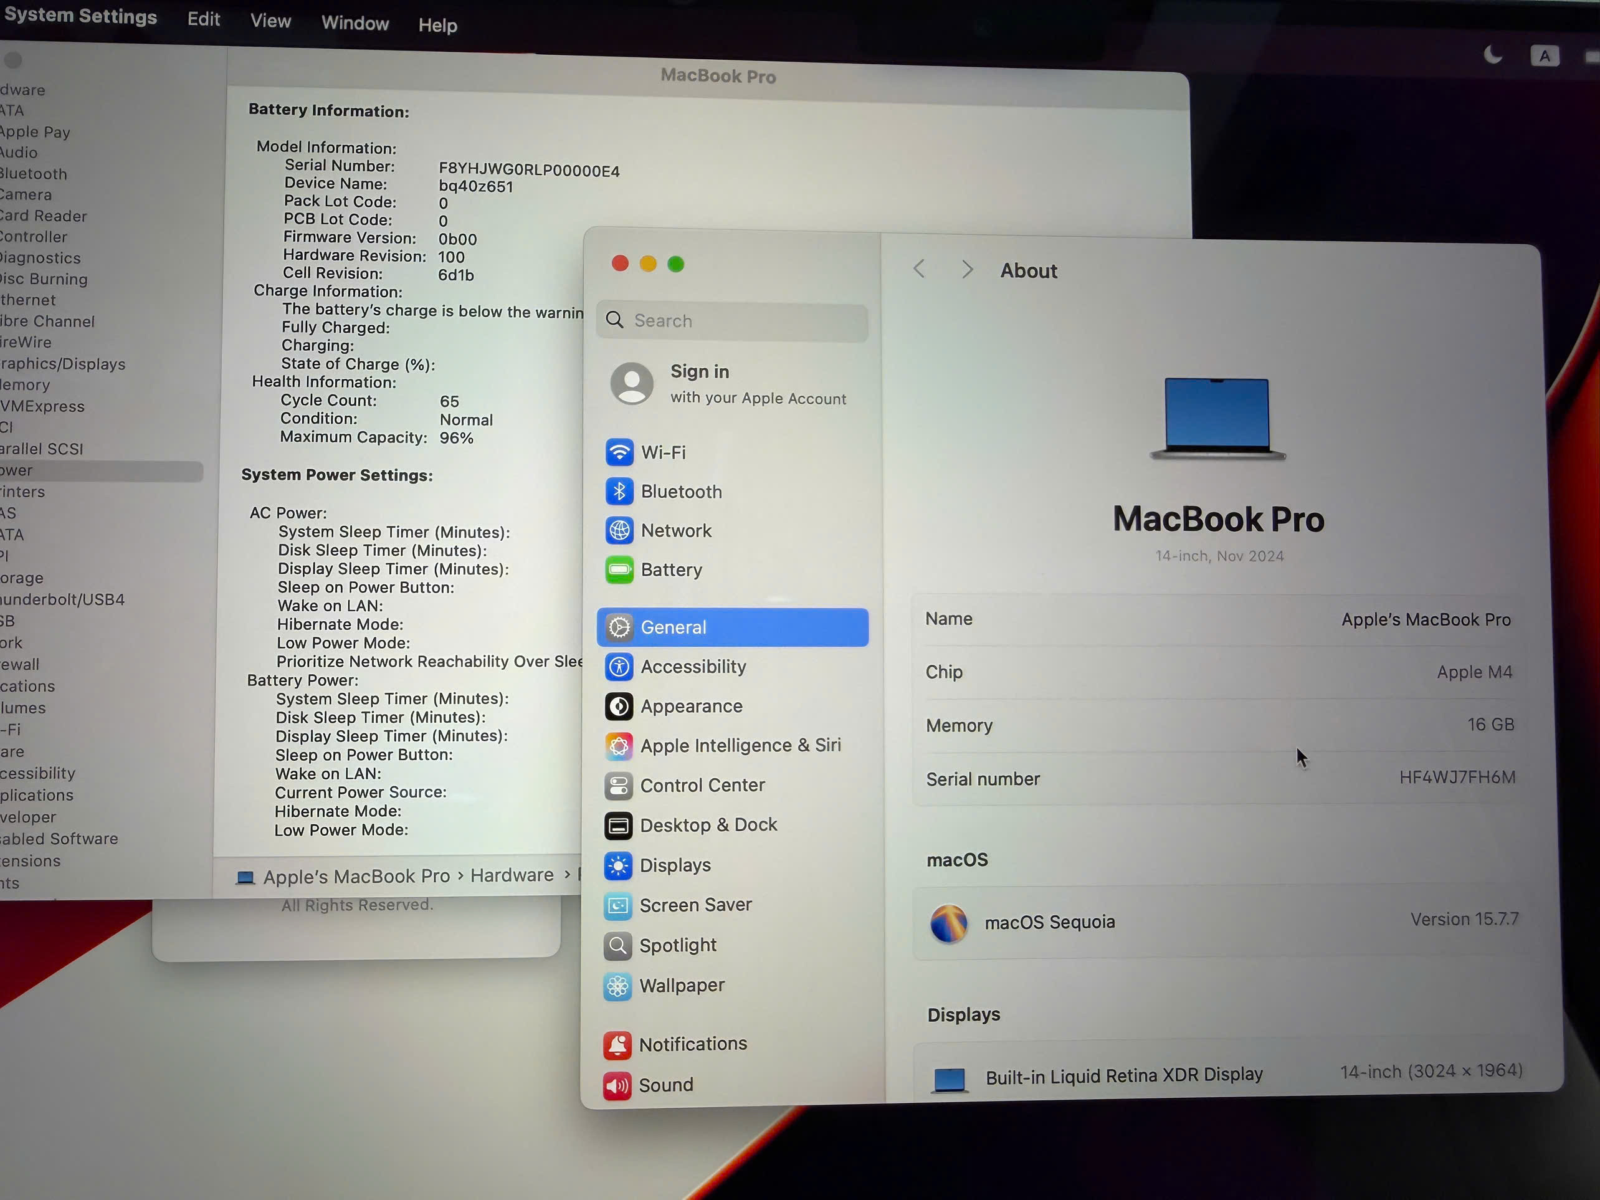Open the View menu
The image size is (1600, 1200).
point(270,21)
